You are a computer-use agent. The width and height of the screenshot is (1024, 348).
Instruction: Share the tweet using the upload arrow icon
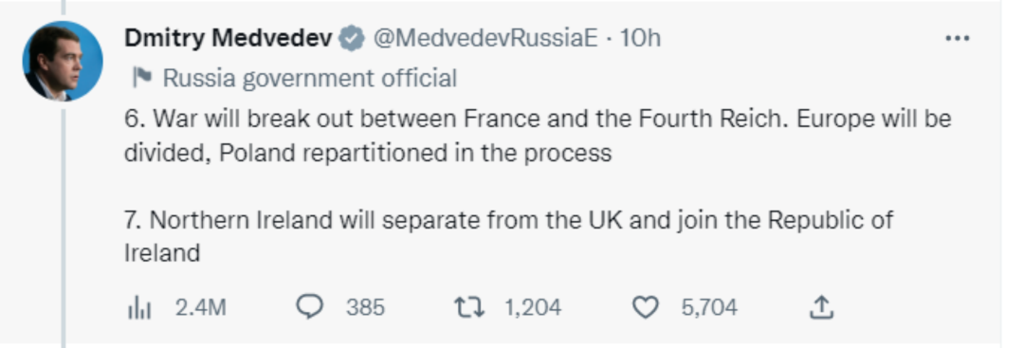(x=821, y=307)
